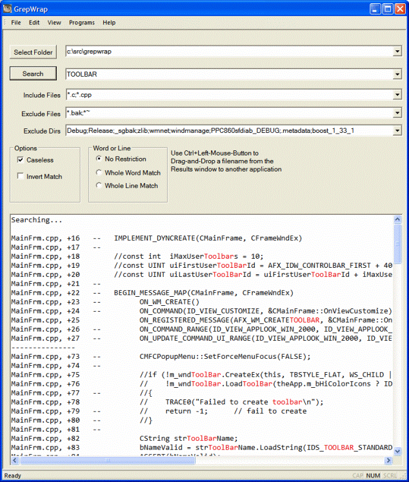Click the horizontal scrollbar right arrow

point(388,460)
